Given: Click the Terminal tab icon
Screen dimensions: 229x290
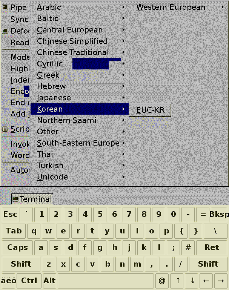Looking at the screenshot, I should [x=15, y=199].
